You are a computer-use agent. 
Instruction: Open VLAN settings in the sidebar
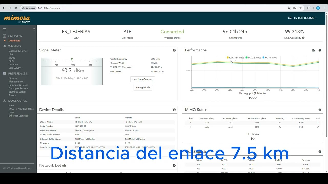[x=12, y=58]
